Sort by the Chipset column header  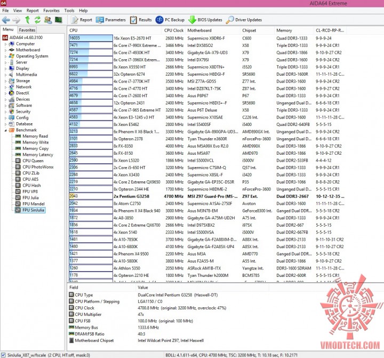pos(258,30)
